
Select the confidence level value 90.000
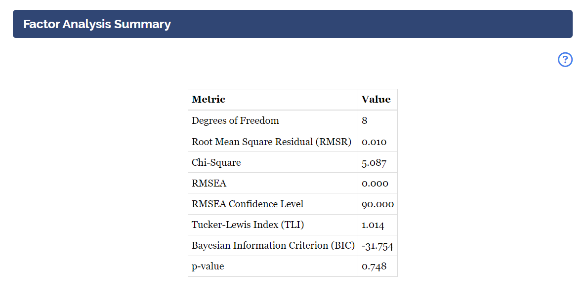point(377,204)
